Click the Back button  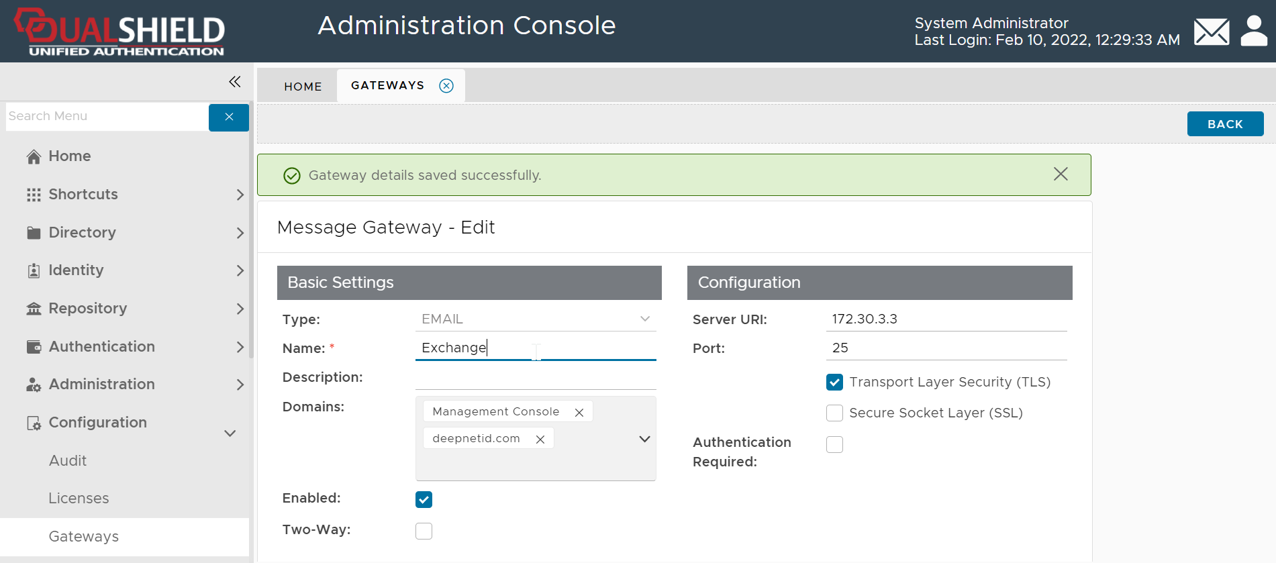[x=1224, y=124]
